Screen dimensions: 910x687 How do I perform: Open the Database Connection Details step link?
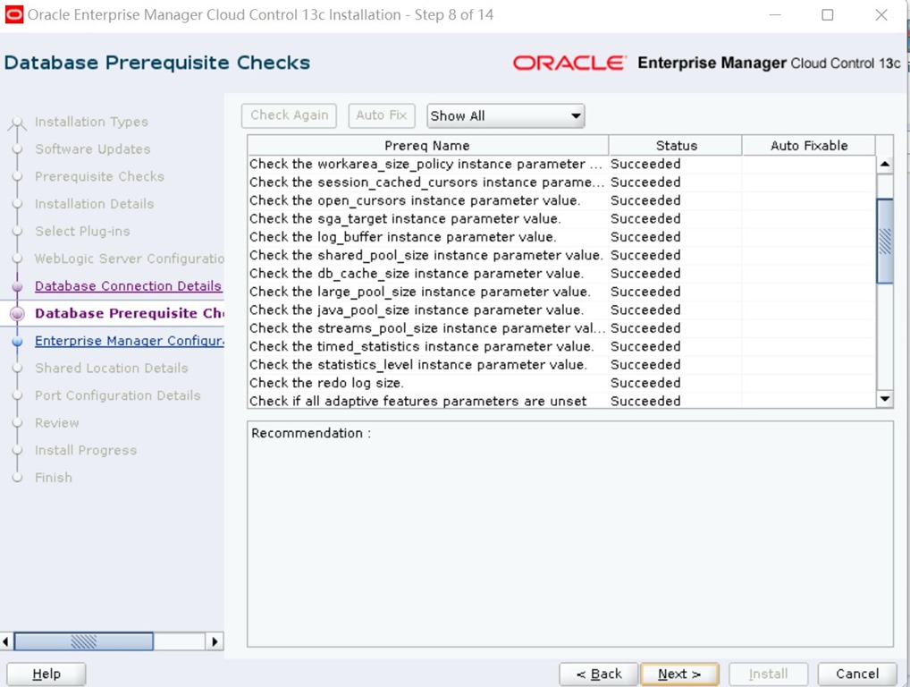click(128, 285)
